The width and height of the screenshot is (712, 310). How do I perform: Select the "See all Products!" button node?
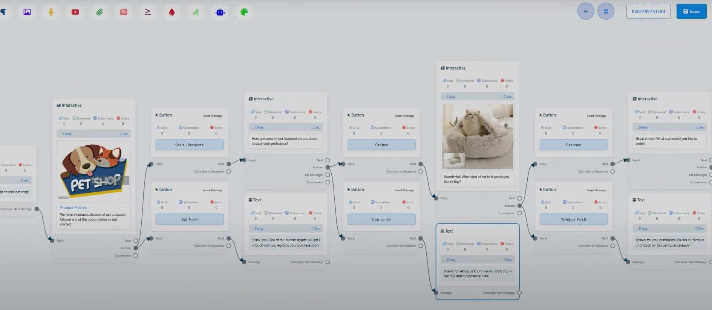(x=190, y=145)
